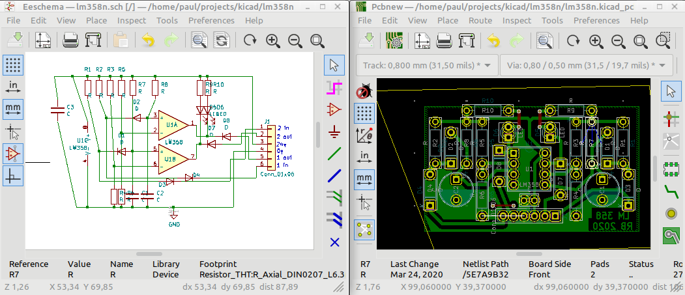The height and width of the screenshot is (295, 685).
Task: Open Help menu in Pcbnew
Action: tap(639, 20)
